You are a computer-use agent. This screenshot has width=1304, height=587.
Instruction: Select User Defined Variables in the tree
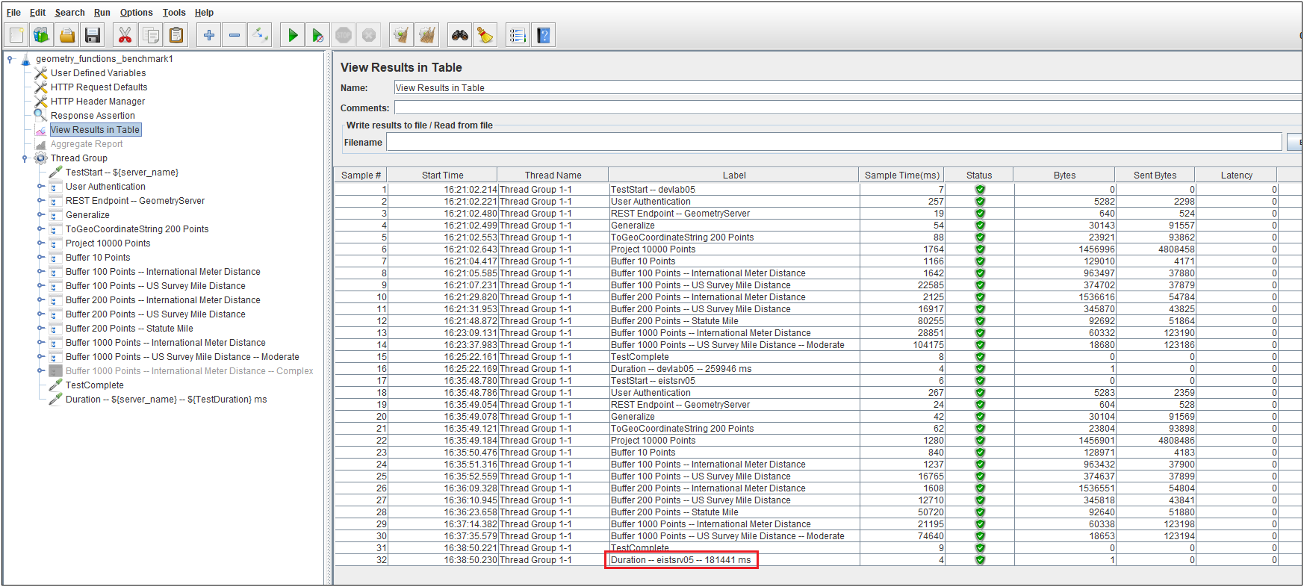[98, 73]
